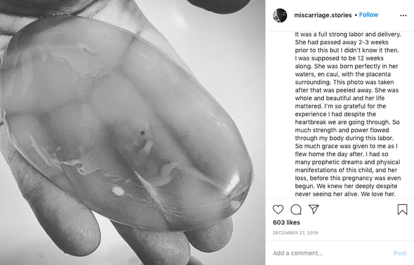This screenshot has height=265, width=414.
Task: Open the three-dot more options menu
Action: coord(403,16)
